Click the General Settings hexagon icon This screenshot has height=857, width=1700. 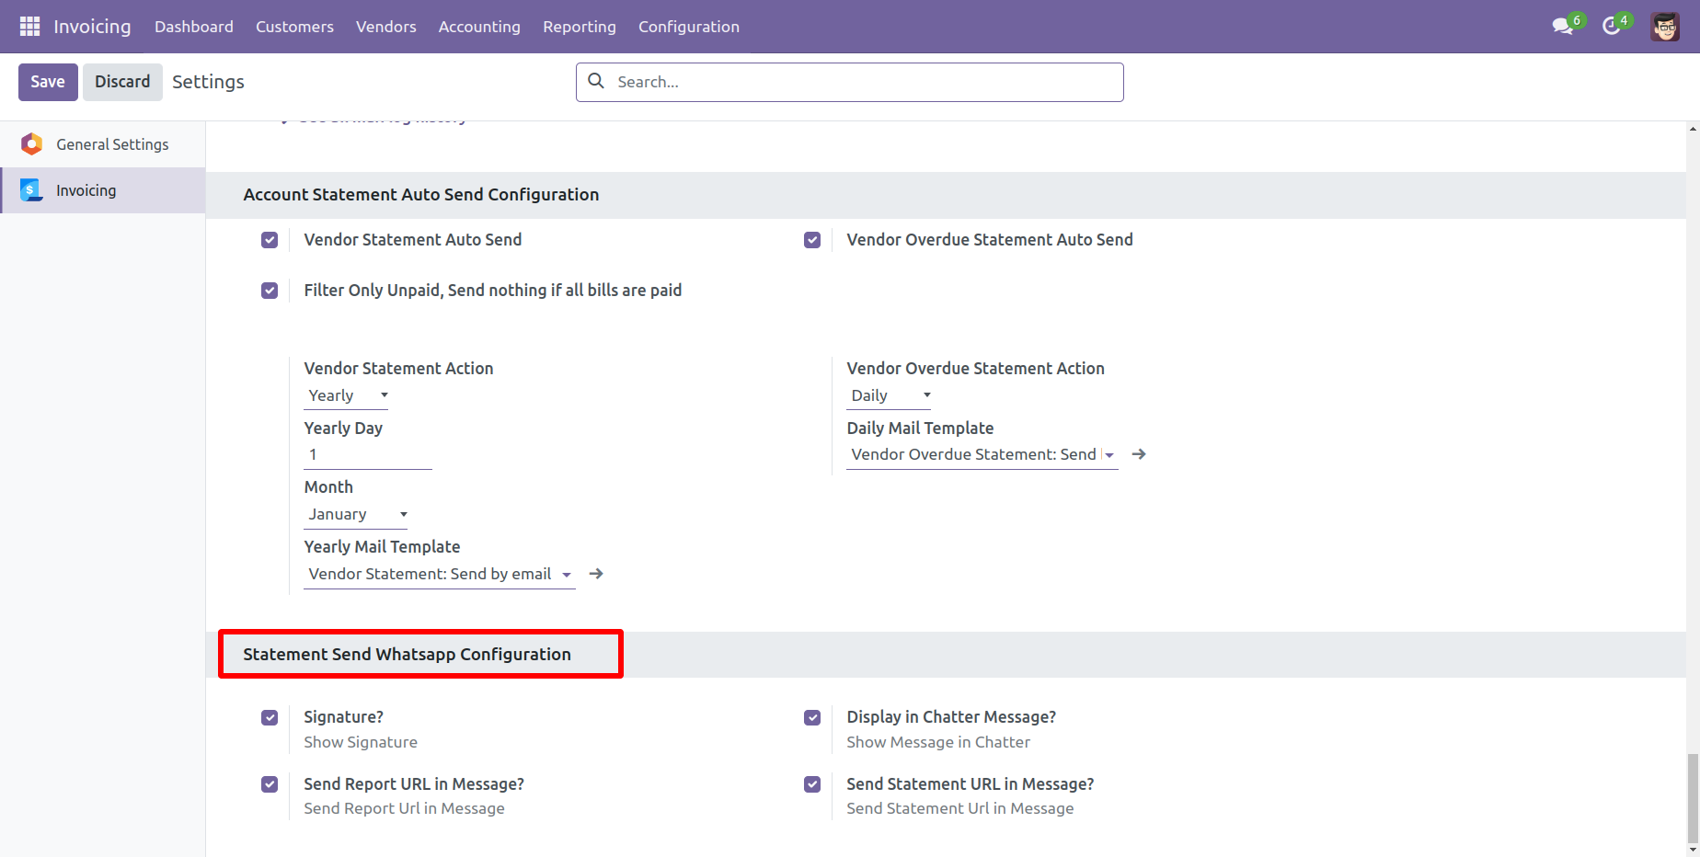[32, 144]
